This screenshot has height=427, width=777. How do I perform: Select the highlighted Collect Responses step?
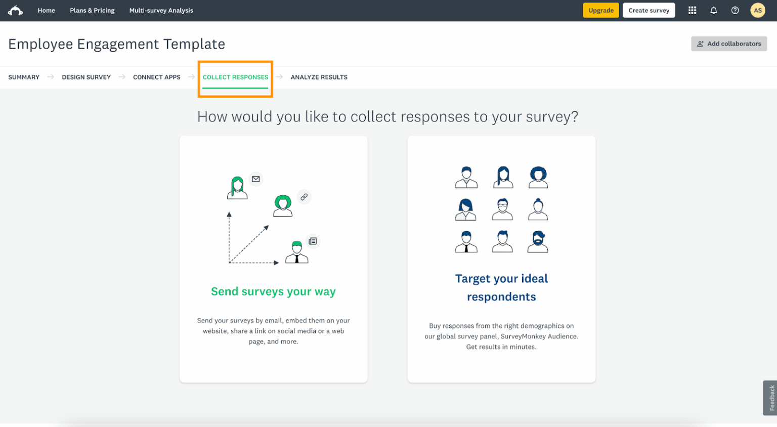click(235, 77)
